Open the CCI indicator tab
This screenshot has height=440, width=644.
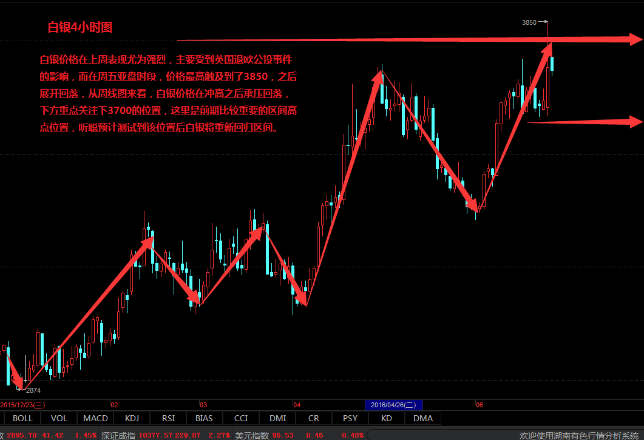click(x=241, y=418)
